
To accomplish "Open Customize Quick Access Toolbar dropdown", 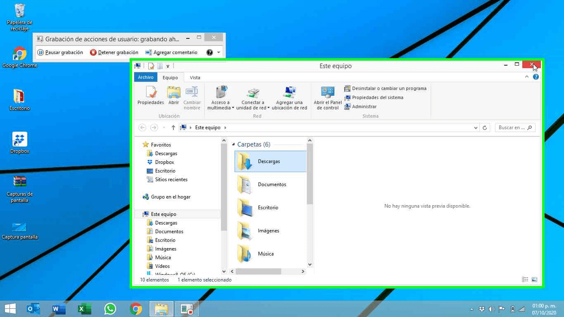I will coord(168,66).
